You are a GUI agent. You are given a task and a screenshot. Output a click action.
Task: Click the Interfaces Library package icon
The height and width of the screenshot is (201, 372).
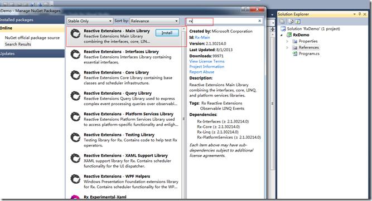(75, 55)
